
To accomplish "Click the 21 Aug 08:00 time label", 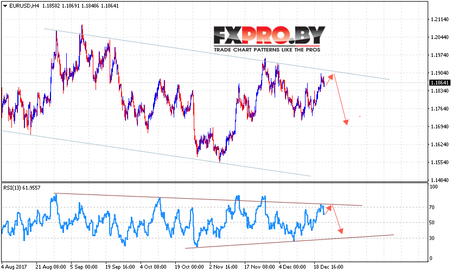I will coord(51,267).
